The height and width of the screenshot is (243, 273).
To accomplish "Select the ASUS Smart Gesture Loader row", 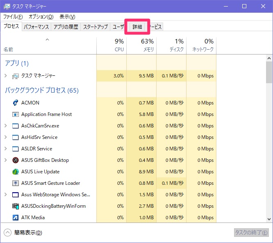I will click(x=109, y=183).
